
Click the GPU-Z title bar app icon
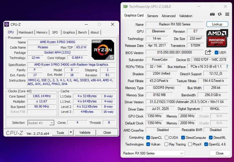[125, 7]
